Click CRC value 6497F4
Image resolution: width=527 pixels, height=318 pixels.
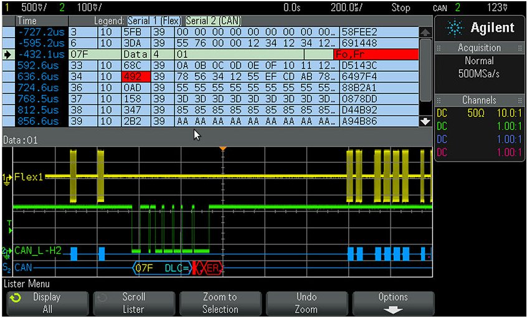[359, 77]
